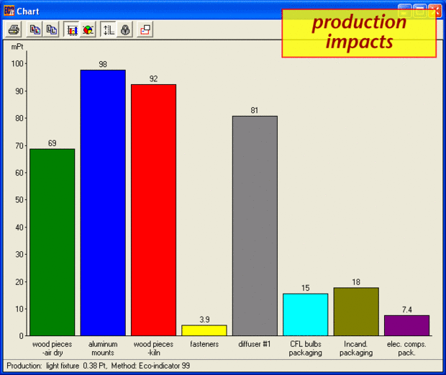Click the application icon in the title bar
Image resolution: width=446 pixels, height=375 pixels.
pyautogui.click(x=9, y=11)
